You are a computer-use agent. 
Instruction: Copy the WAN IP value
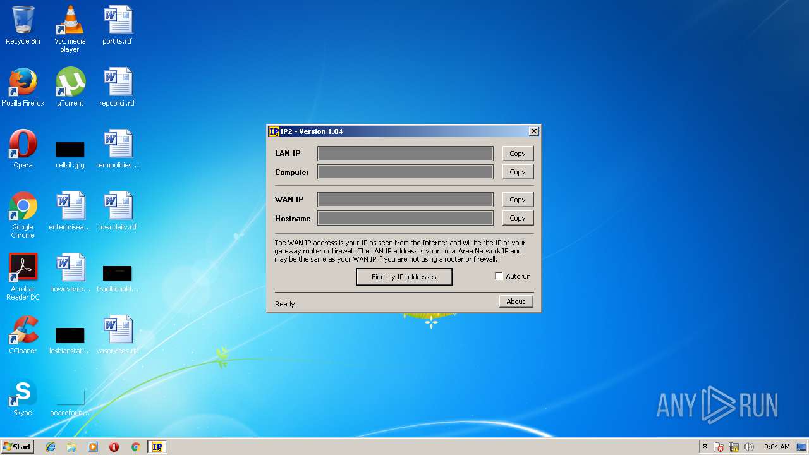tap(518, 200)
